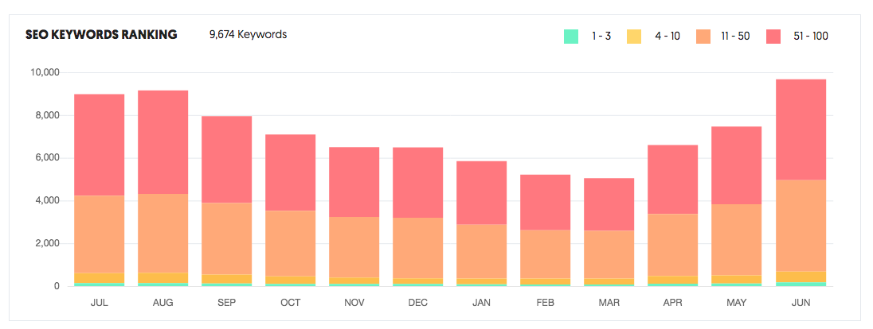Screen dimensions: 873x329
Task: Click the FEB month axis label
Action: (546, 303)
